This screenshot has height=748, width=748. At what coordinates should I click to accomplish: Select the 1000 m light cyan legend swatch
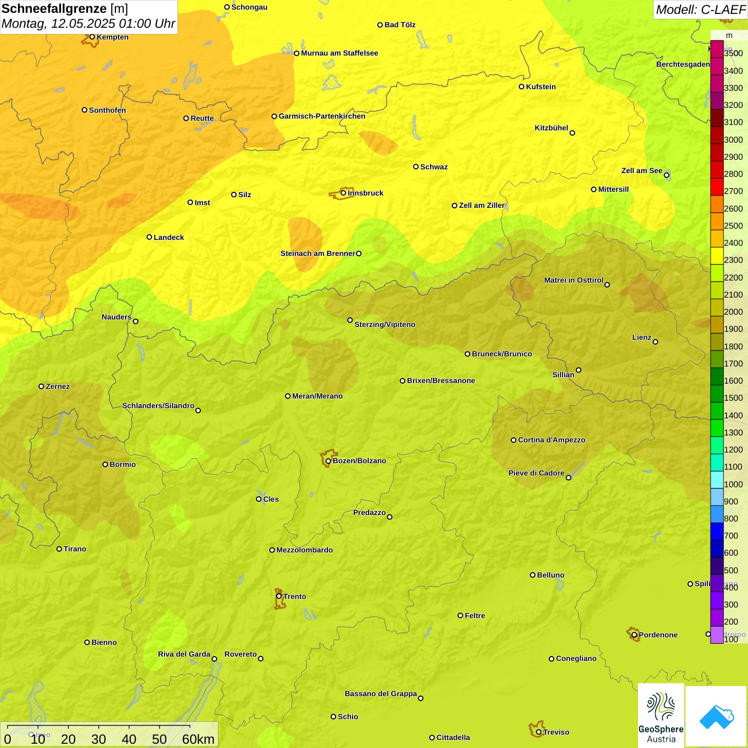point(717,480)
